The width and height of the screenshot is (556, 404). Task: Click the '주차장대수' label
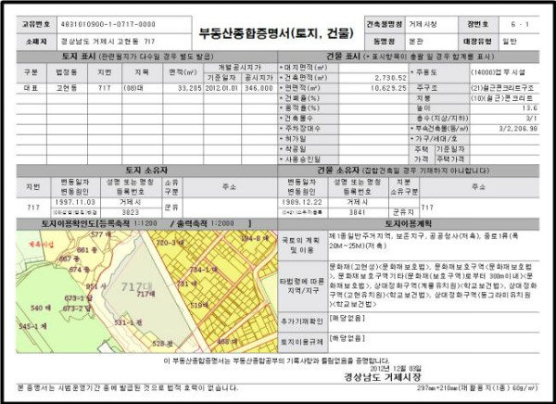(300, 129)
